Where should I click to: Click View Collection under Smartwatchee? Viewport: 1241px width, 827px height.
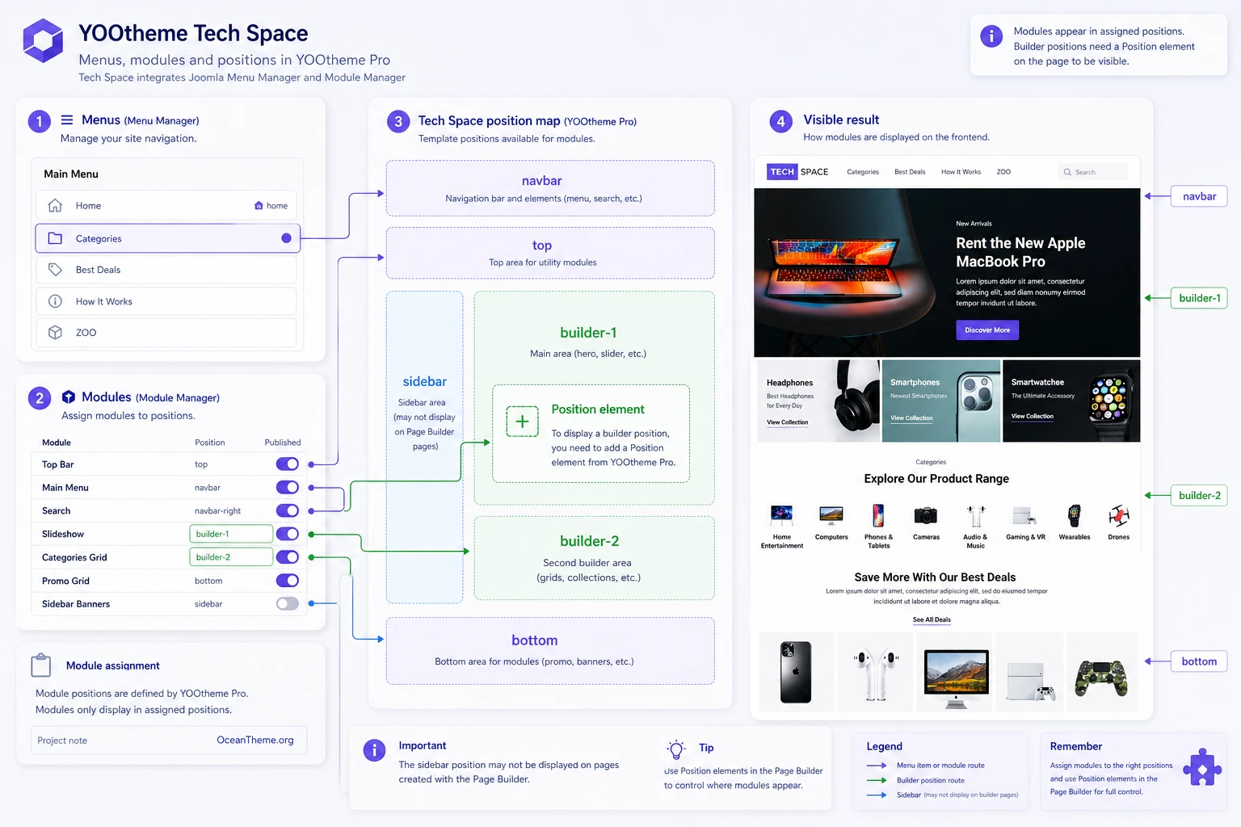(x=1033, y=417)
